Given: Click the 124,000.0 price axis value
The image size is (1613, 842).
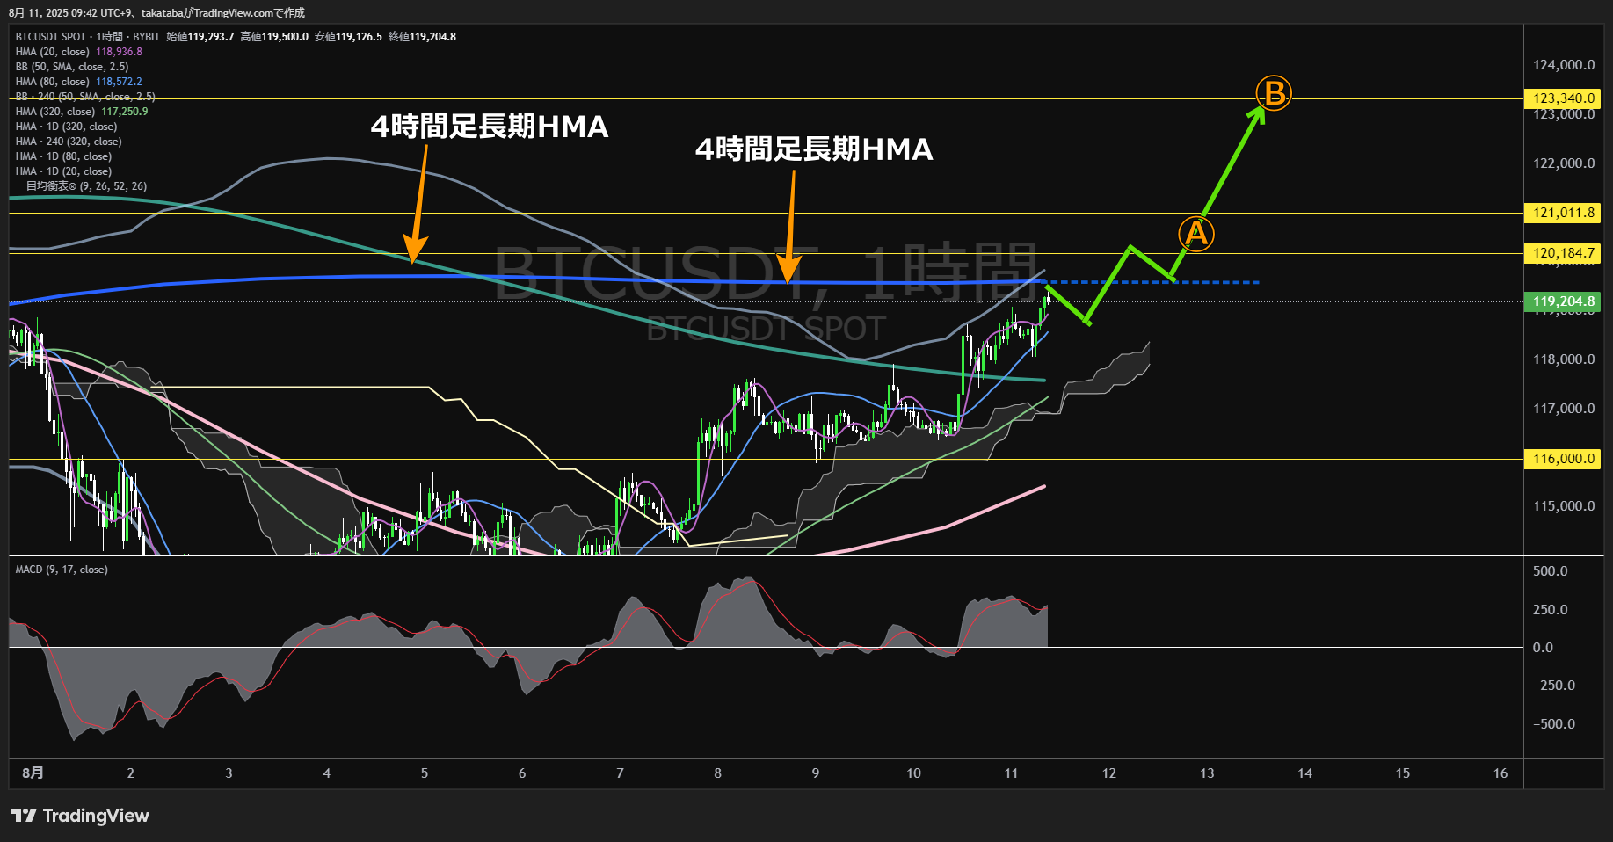Looking at the screenshot, I should [x=1564, y=65].
